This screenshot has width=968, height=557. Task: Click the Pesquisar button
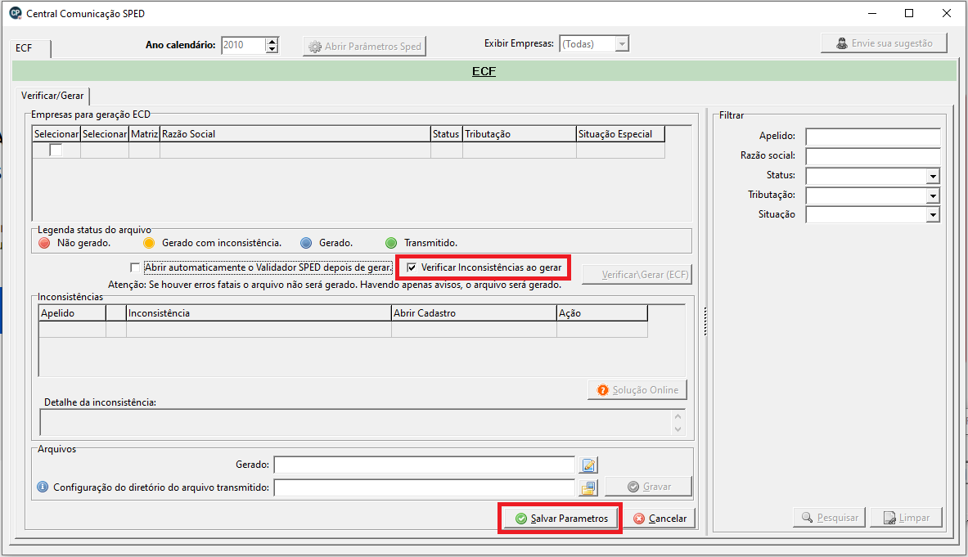click(829, 518)
